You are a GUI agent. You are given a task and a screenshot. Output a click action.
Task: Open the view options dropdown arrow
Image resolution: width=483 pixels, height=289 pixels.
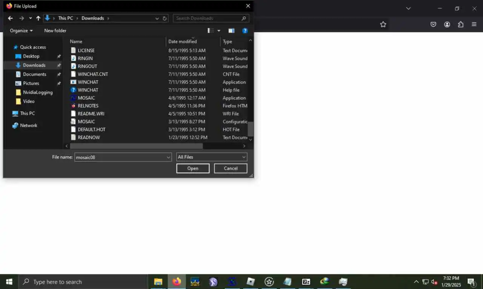[x=219, y=30]
